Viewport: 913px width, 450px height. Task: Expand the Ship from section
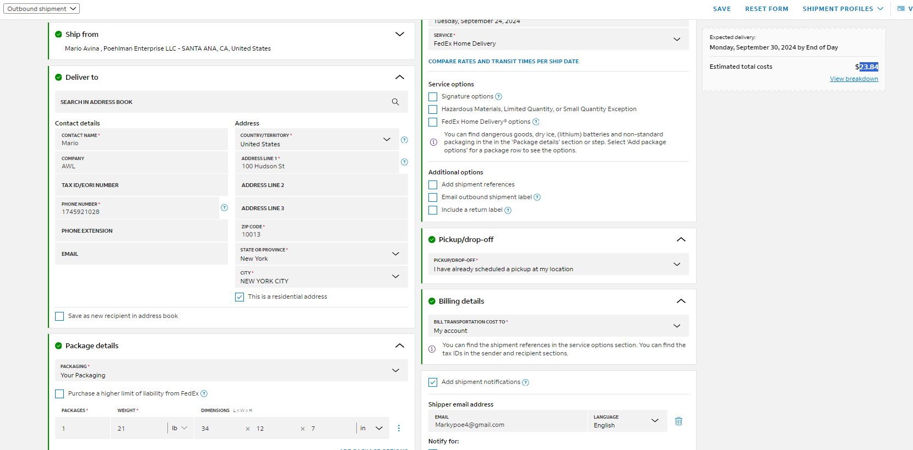[x=400, y=34]
